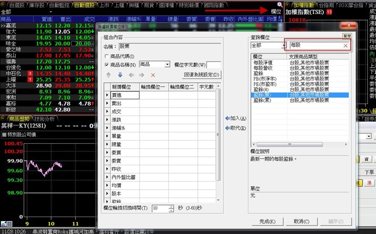Image resolution: width=376 pixels, height=234 pixels.
Task: Open the 台指期 tab
Action: coord(326,5)
